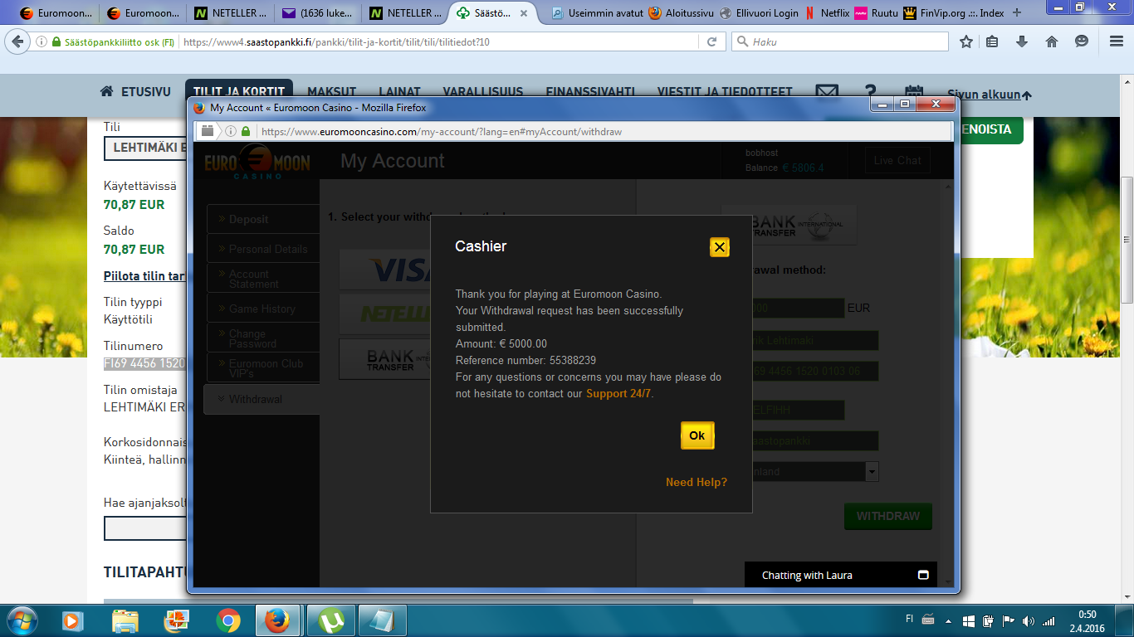
Task: Open the Firefox hamburger menu
Action: [1116, 41]
